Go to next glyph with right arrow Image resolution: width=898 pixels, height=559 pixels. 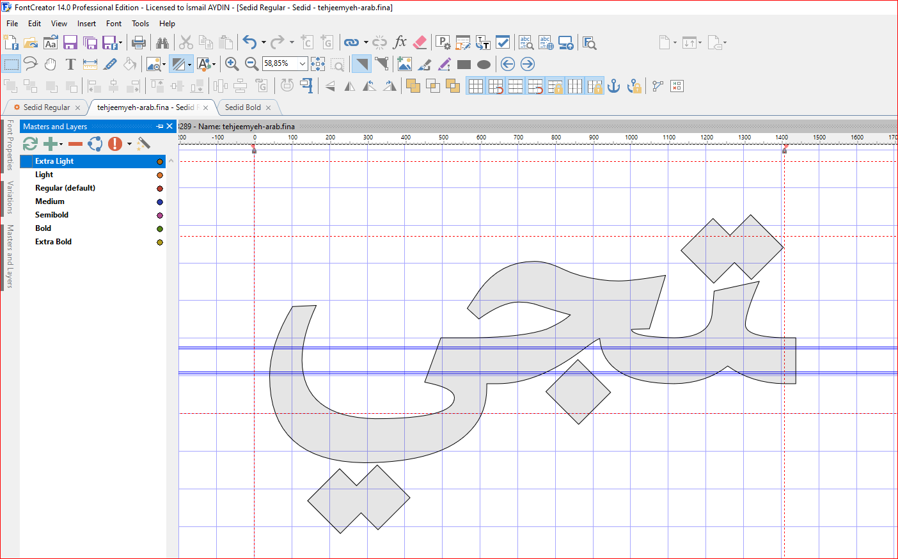(528, 64)
